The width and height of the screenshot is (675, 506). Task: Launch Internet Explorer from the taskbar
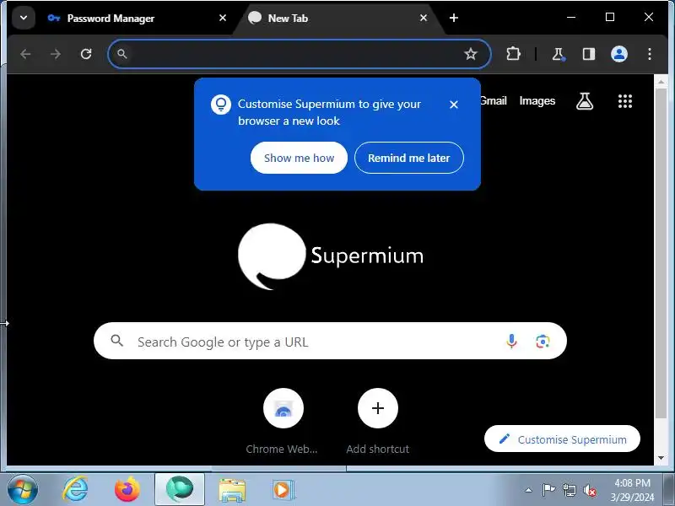(75, 490)
